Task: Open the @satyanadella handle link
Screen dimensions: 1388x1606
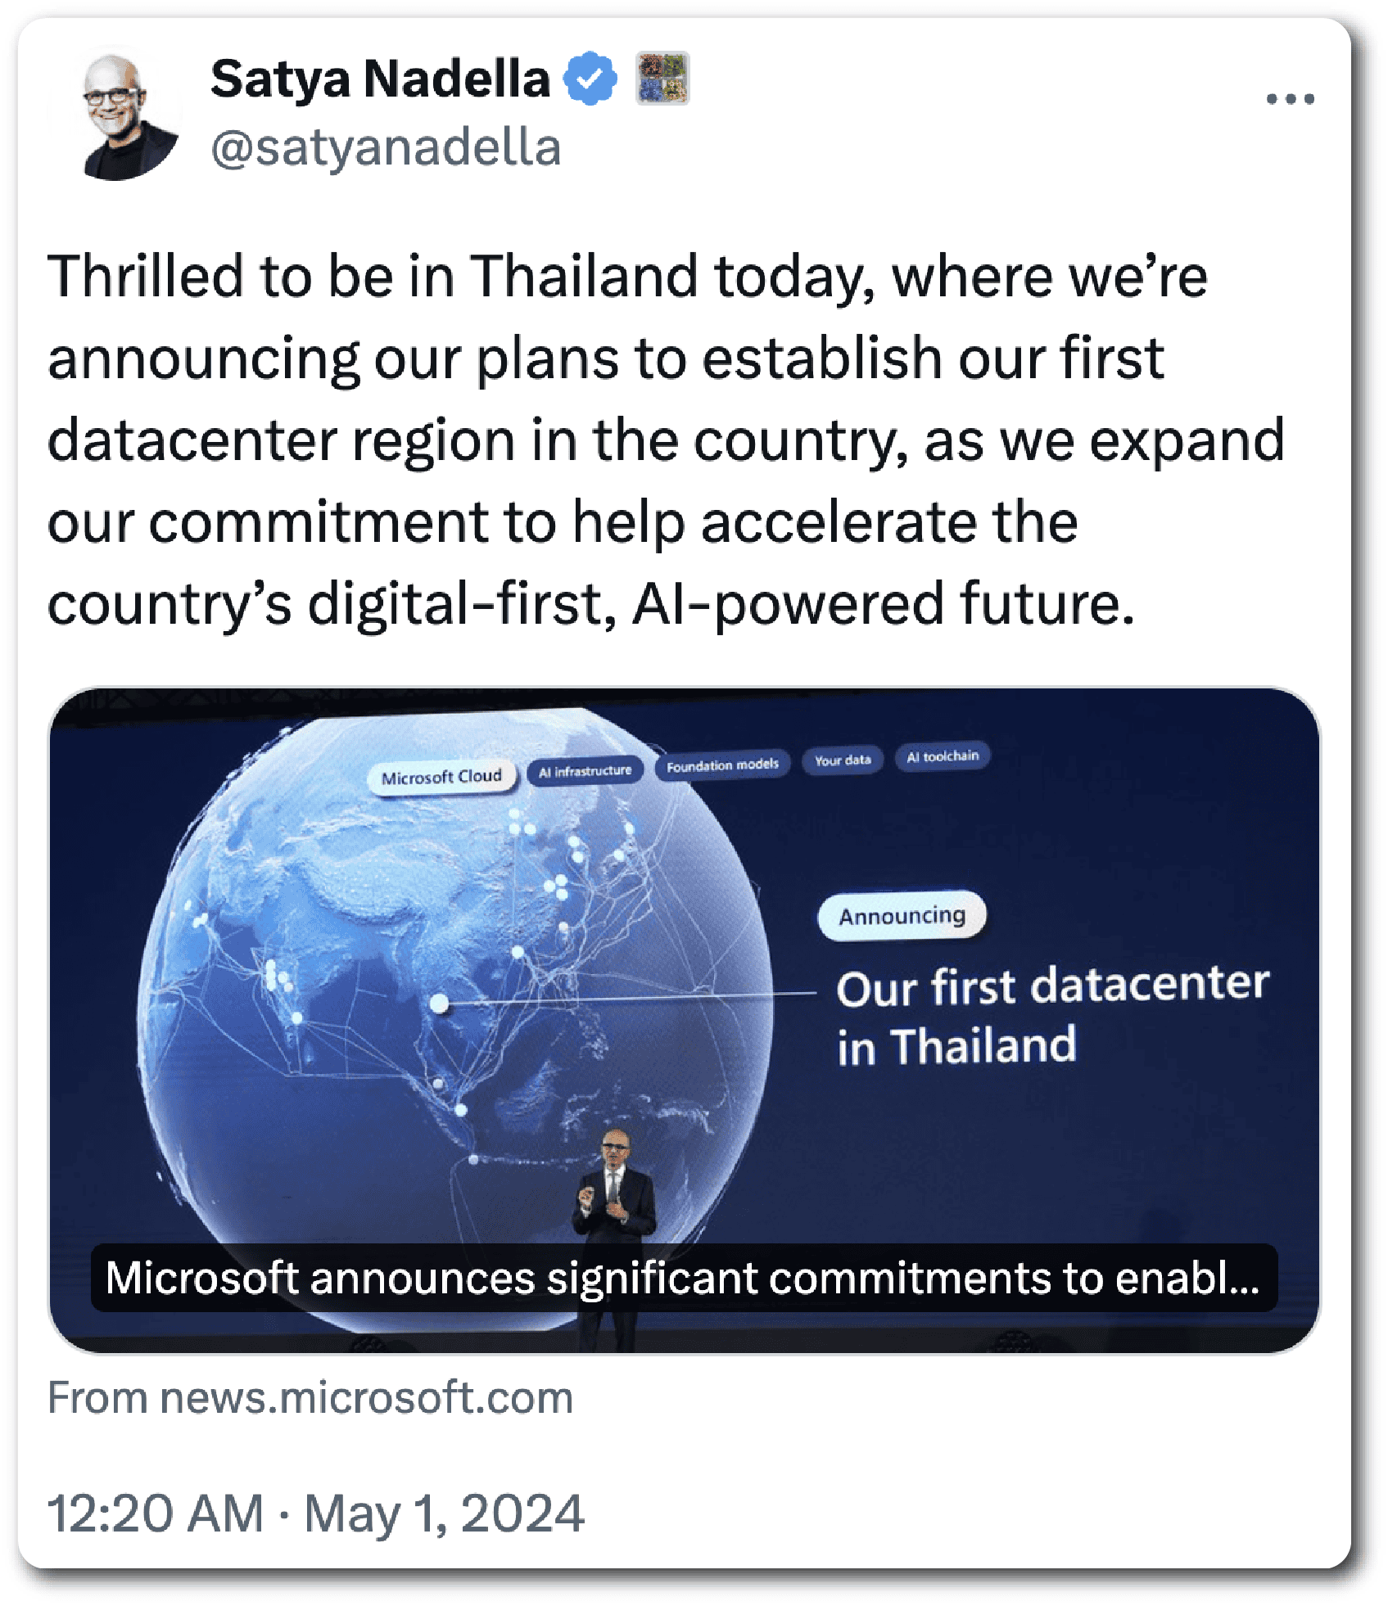Action: pyautogui.click(x=386, y=148)
